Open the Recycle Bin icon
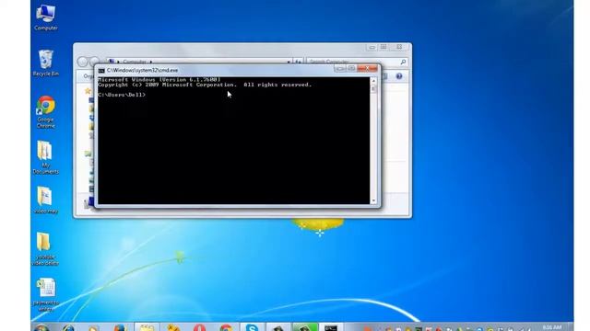590x331 pixels. pos(46,63)
